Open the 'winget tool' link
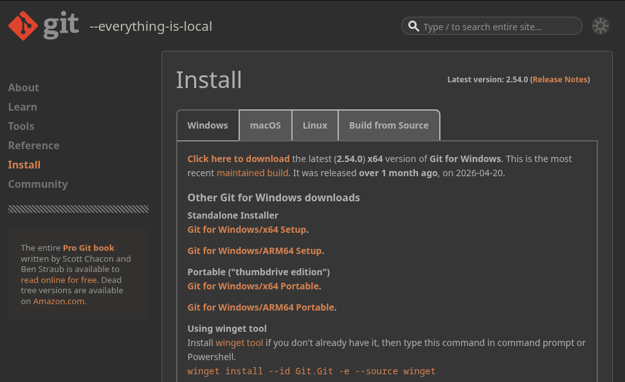625x382 pixels. [x=239, y=343]
